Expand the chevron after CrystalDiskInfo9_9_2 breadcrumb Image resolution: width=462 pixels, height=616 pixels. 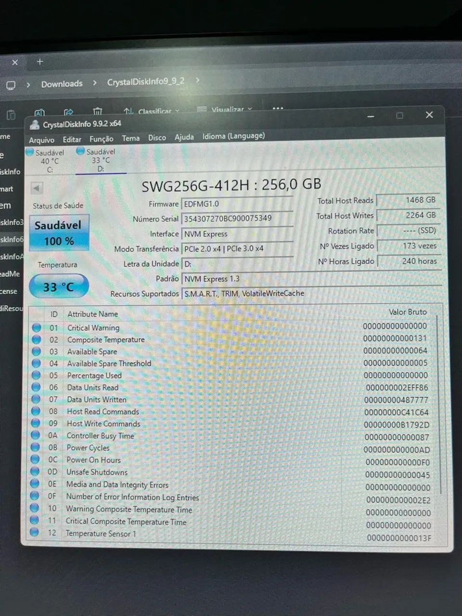198,80
